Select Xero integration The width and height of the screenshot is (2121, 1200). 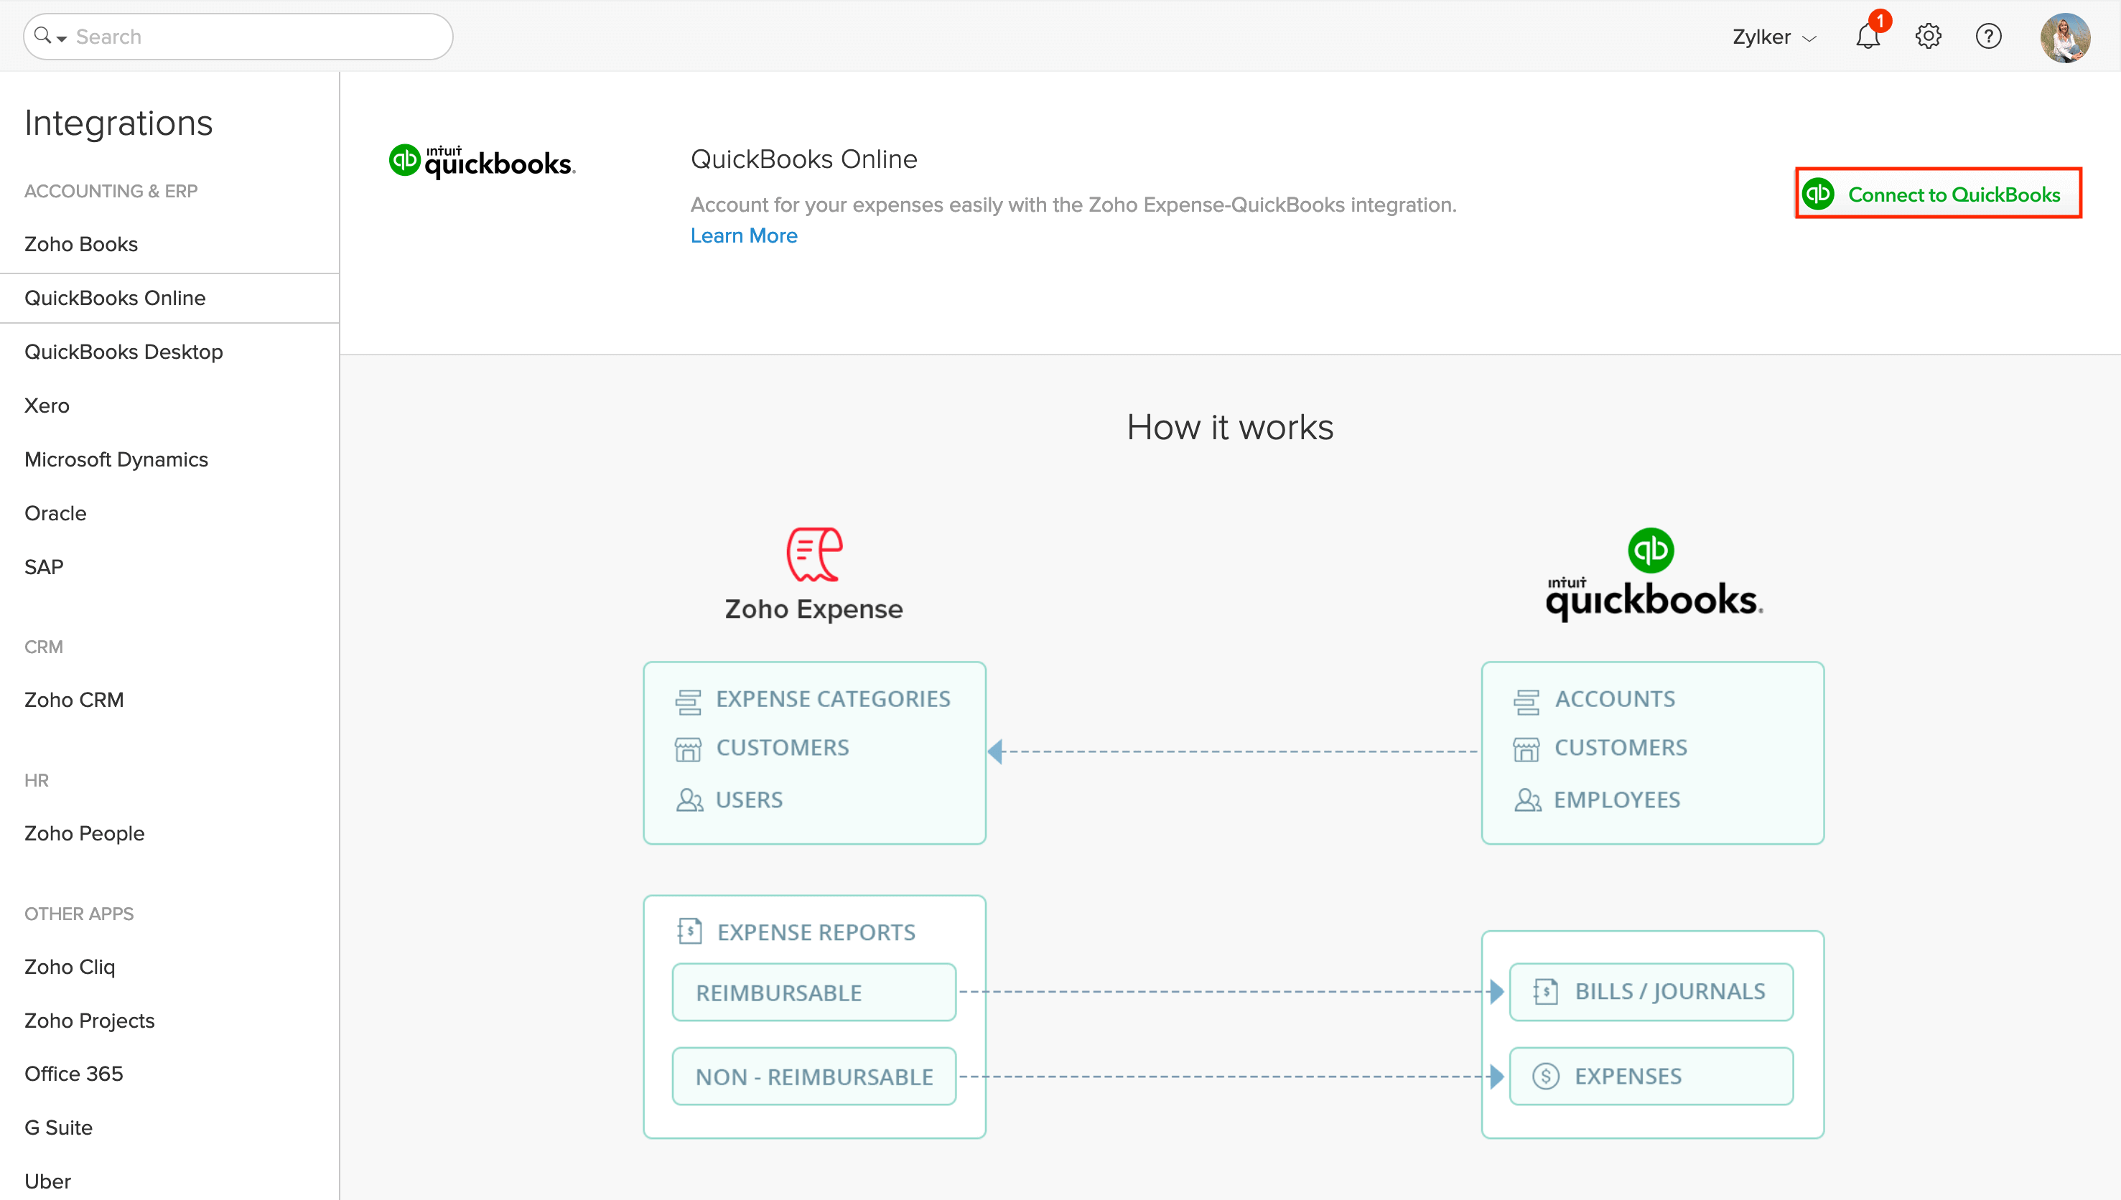point(47,406)
